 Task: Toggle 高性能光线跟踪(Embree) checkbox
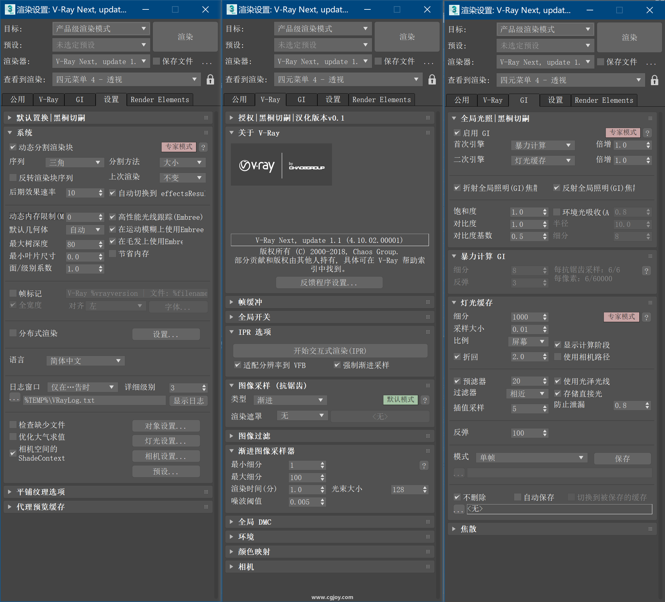113,216
